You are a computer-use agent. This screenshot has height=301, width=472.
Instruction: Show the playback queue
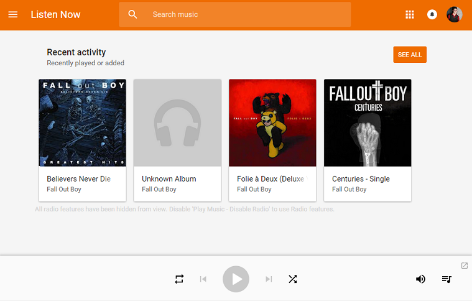click(x=447, y=279)
